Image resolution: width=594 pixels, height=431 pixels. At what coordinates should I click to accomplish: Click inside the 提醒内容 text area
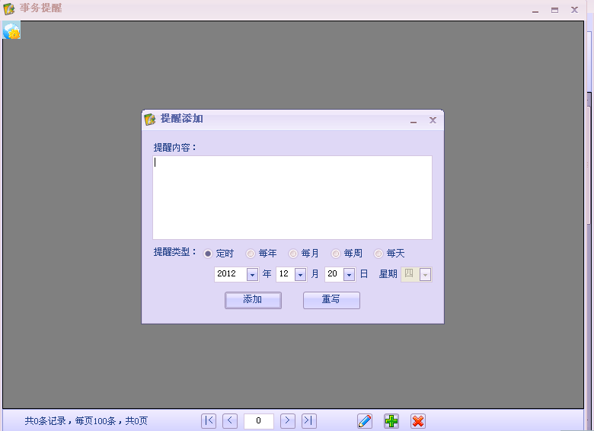click(x=292, y=197)
